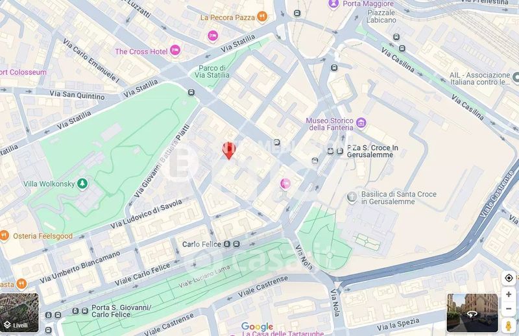Screen dimensions: 519x336
Task: Click the Carlo Felice tram stop icon
Action: [226, 245]
